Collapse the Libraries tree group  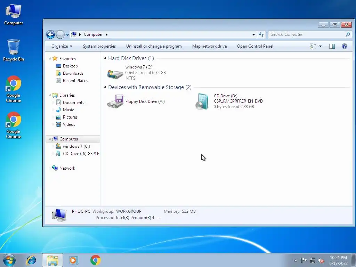(50, 95)
